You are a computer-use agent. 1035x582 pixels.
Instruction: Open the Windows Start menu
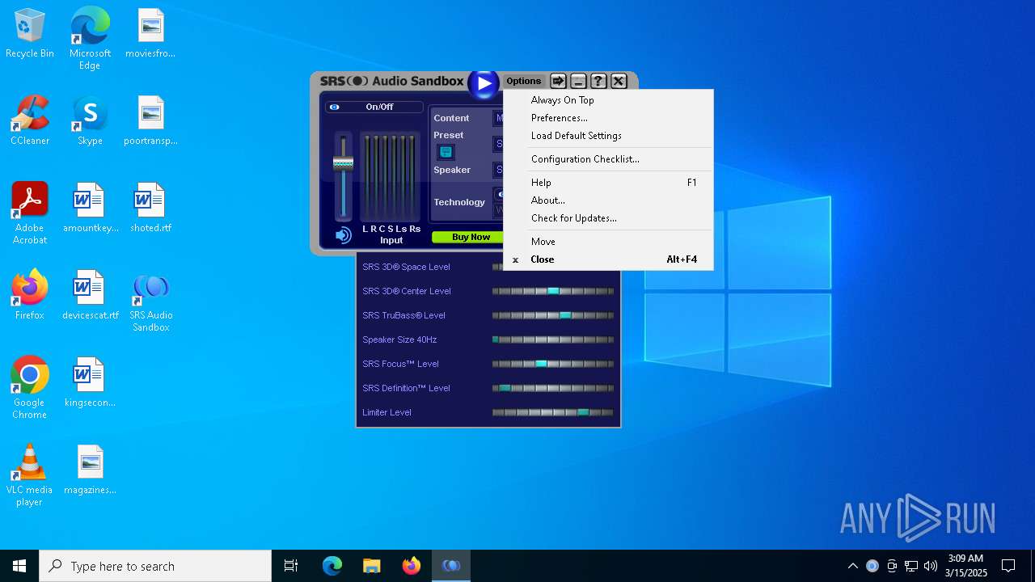click(x=19, y=566)
